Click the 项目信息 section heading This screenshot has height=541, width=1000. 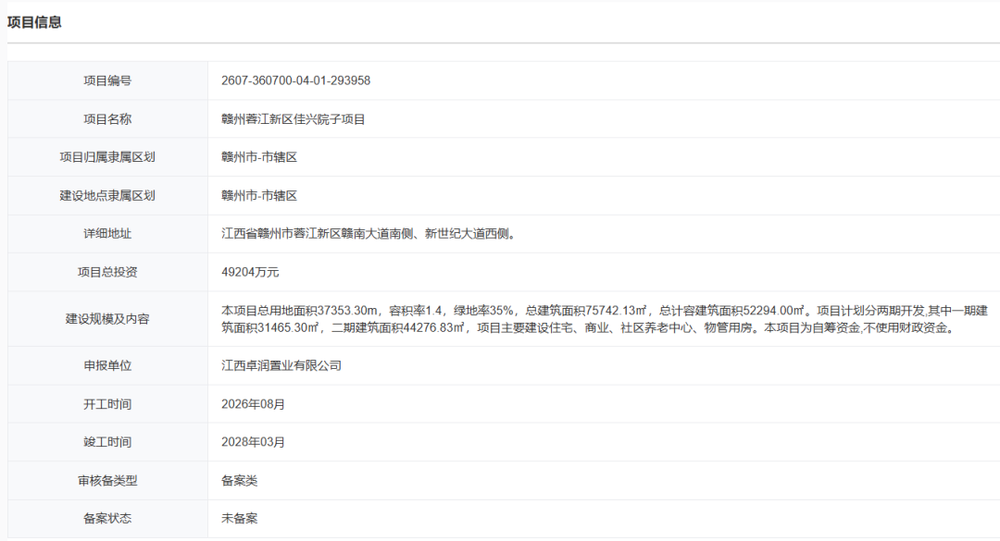tap(34, 22)
